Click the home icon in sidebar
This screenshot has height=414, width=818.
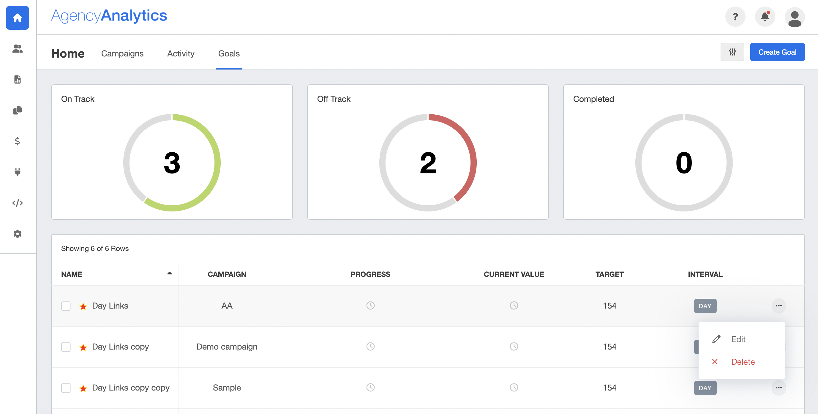coord(18,18)
